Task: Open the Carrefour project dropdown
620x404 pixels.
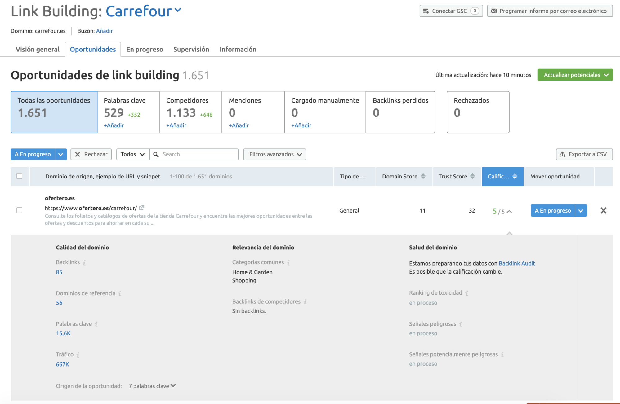Action: tap(178, 10)
